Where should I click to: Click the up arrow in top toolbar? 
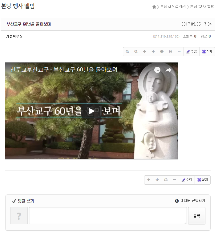(x=145, y=52)
